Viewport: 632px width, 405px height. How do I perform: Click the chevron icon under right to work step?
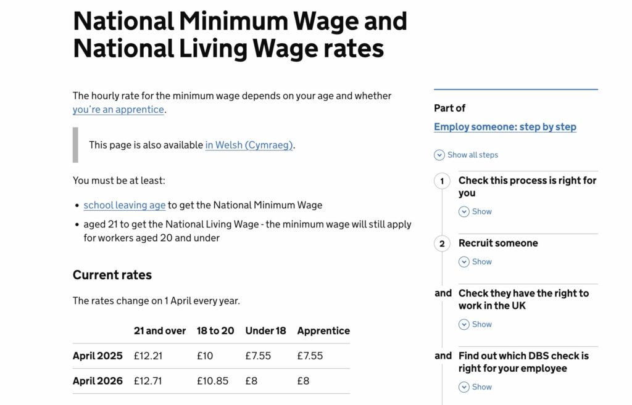(x=464, y=325)
